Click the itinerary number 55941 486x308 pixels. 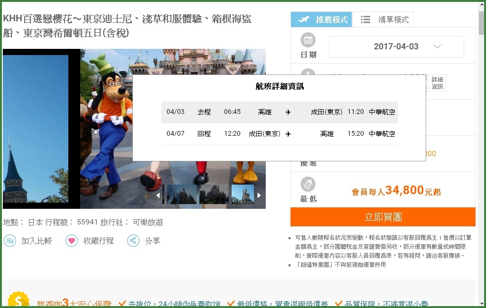click(87, 222)
